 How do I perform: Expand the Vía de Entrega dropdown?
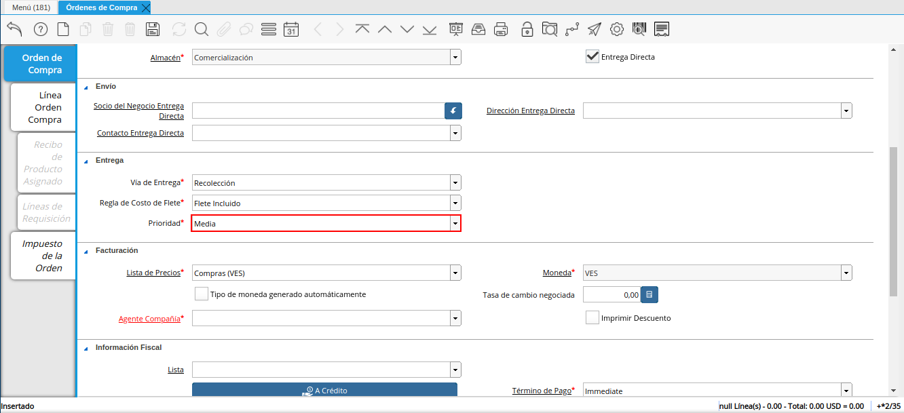(x=455, y=182)
